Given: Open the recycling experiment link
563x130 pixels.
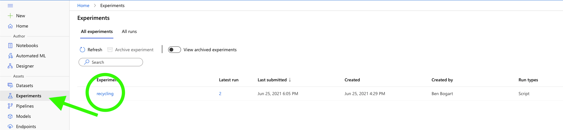Looking at the screenshot, I should click(105, 93).
